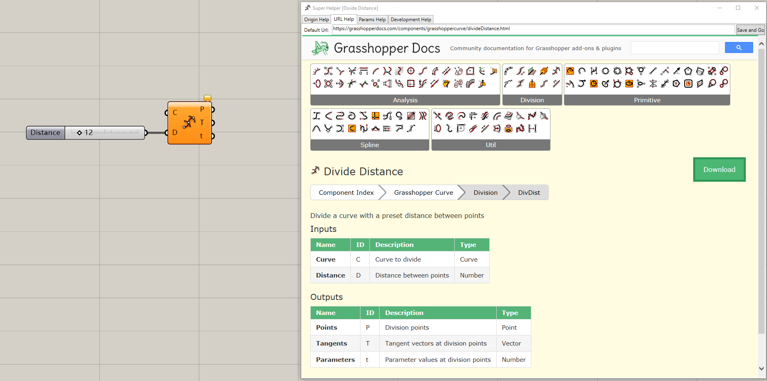Open the H-shaped extend icon in Util panel

(x=532, y=128)
